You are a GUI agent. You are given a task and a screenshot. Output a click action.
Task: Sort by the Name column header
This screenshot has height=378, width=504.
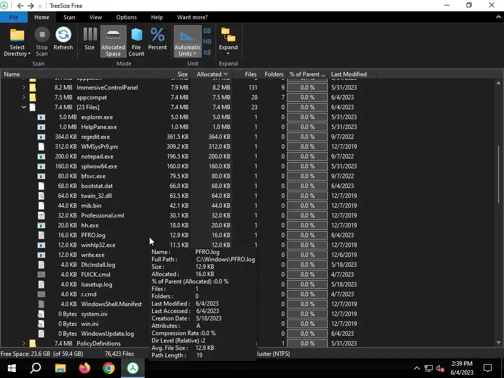click(x=74, y=74)
